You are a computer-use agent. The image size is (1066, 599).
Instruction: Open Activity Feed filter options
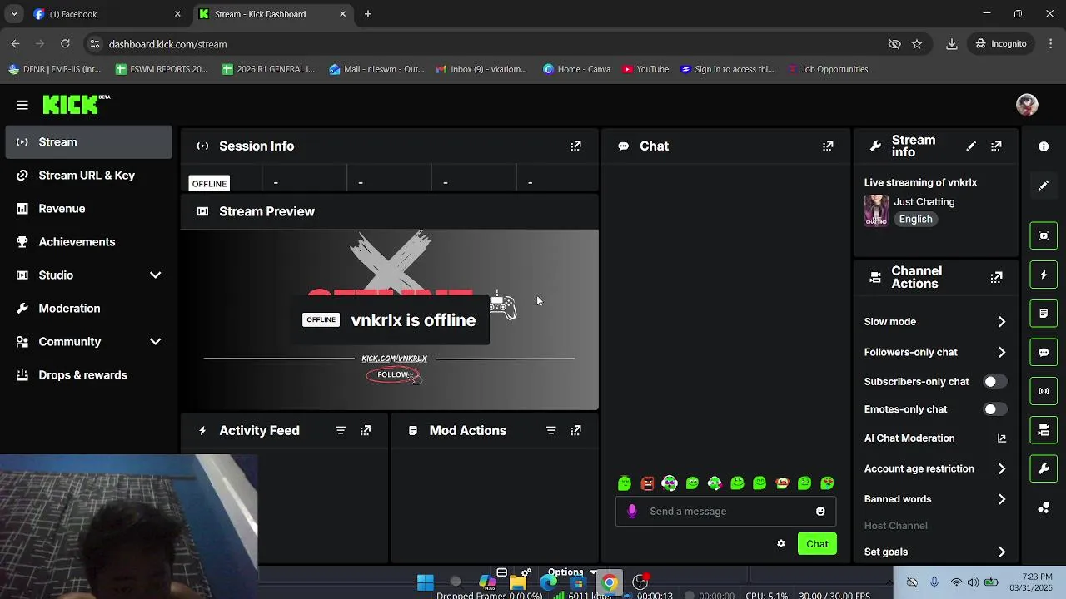pos(341,430)
